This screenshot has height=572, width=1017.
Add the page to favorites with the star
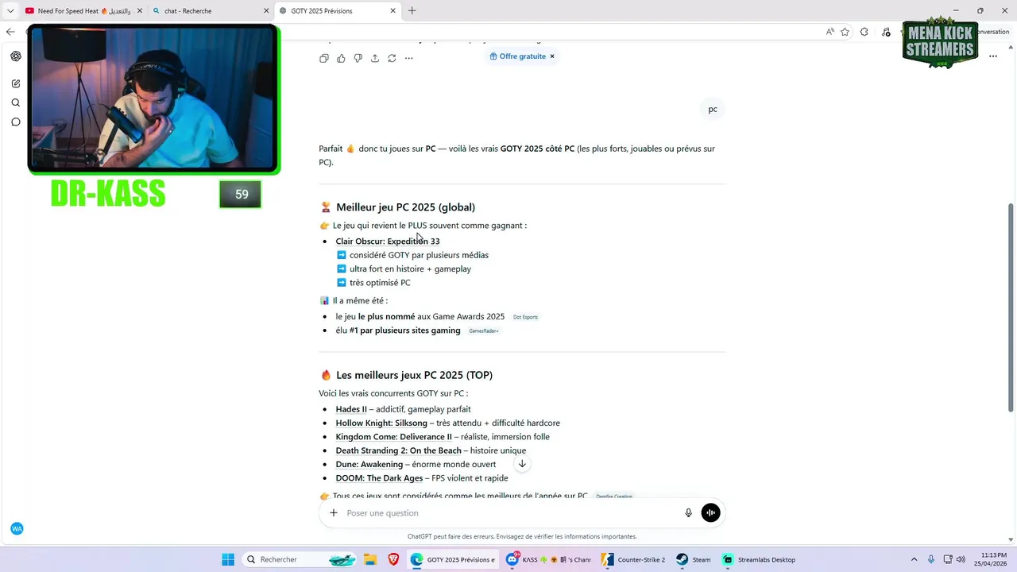(845, 32)
